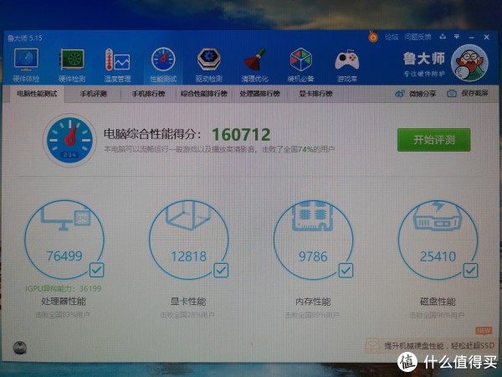Click the 微博分享 share link

422,94
